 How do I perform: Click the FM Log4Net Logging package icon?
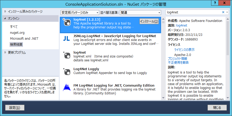point(67,88)
